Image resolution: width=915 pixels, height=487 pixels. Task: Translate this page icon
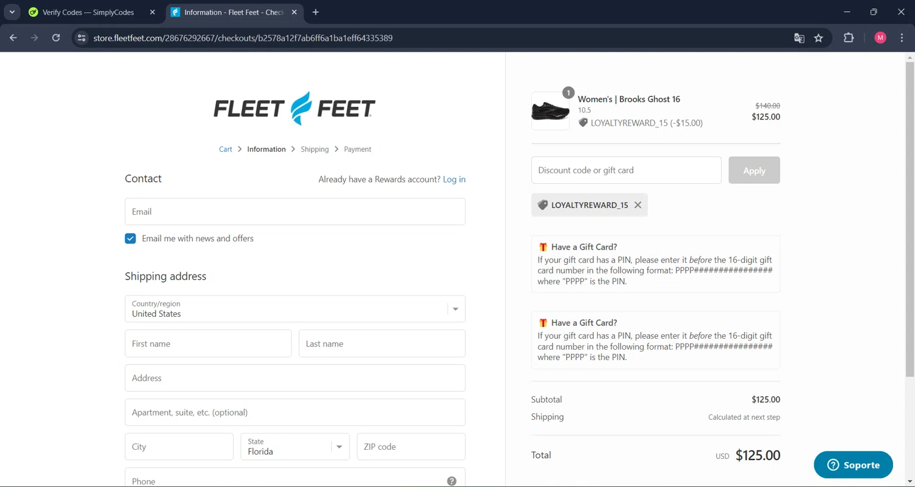point(799,38)
